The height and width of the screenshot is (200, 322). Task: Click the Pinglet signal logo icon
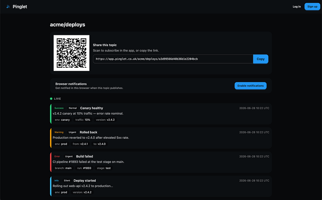click(x=8, y=7)
